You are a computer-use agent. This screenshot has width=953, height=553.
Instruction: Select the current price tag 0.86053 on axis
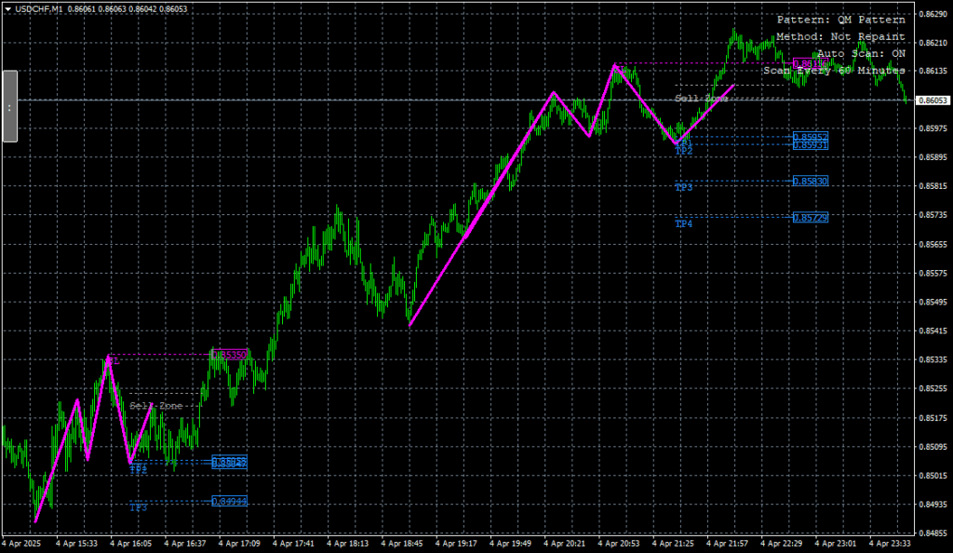click(x=932, y=101)
